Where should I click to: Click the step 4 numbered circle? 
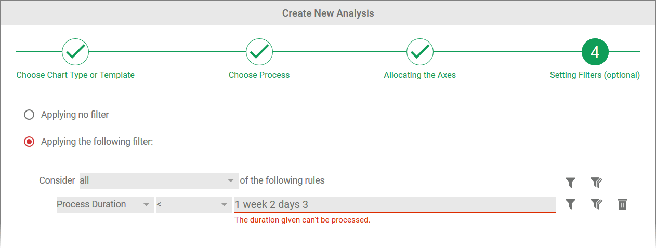click(x=595, y=51)
